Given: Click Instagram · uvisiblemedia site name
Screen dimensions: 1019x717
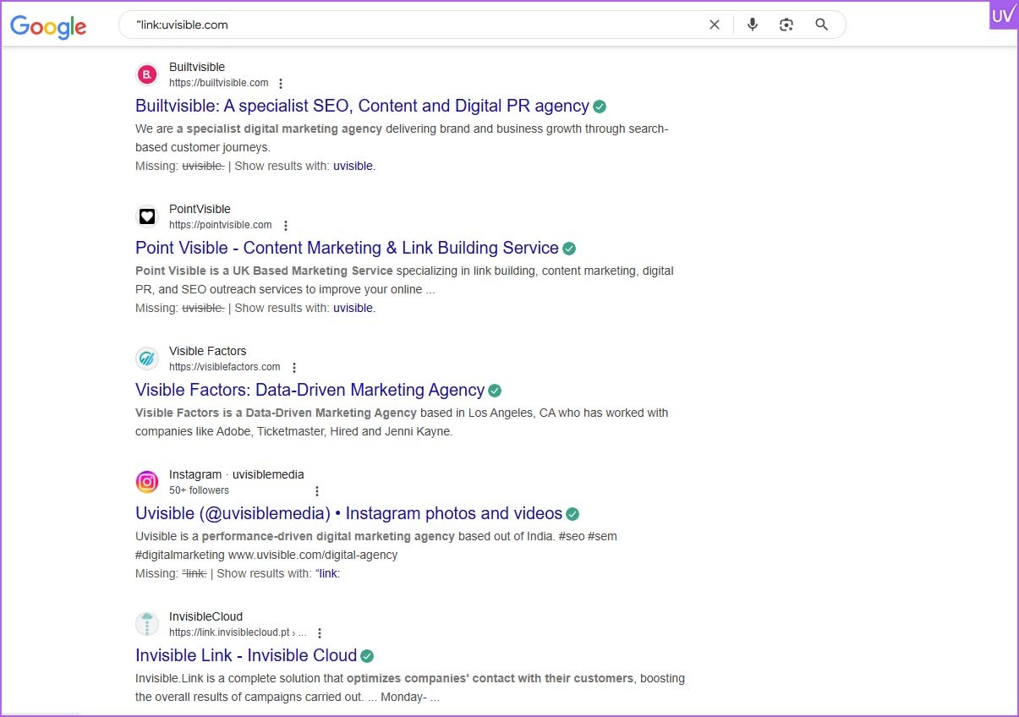Looking at the screenshot, I should click(x=237, y=474).
